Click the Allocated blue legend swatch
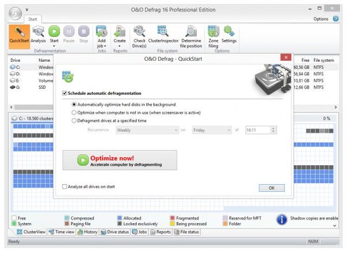The image size is (347, 253). click(x=120, y=218)
